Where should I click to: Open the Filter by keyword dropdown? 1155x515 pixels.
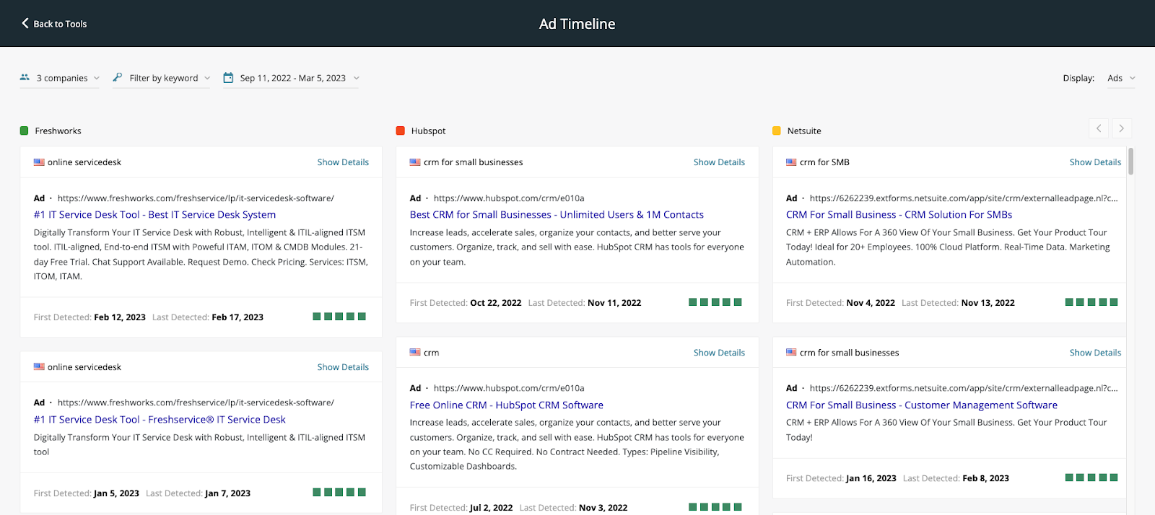click(x=162, y=78)
